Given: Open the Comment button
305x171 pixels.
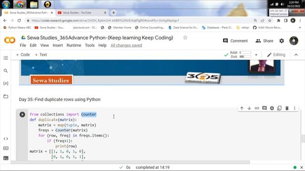Looking at the screenshot, I should point(235,41).
